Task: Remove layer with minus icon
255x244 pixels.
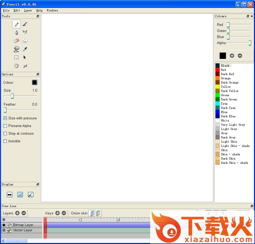Action: point(24,213)
